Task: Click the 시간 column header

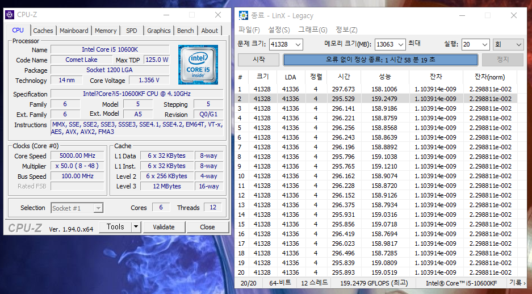Action: (344, 77)
